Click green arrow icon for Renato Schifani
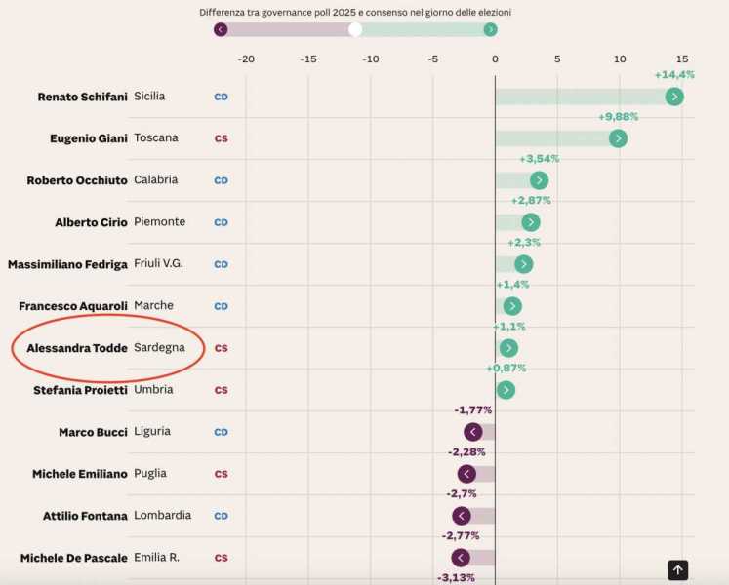The width and height of the screenshot is (729, 585). coord(674,97)
